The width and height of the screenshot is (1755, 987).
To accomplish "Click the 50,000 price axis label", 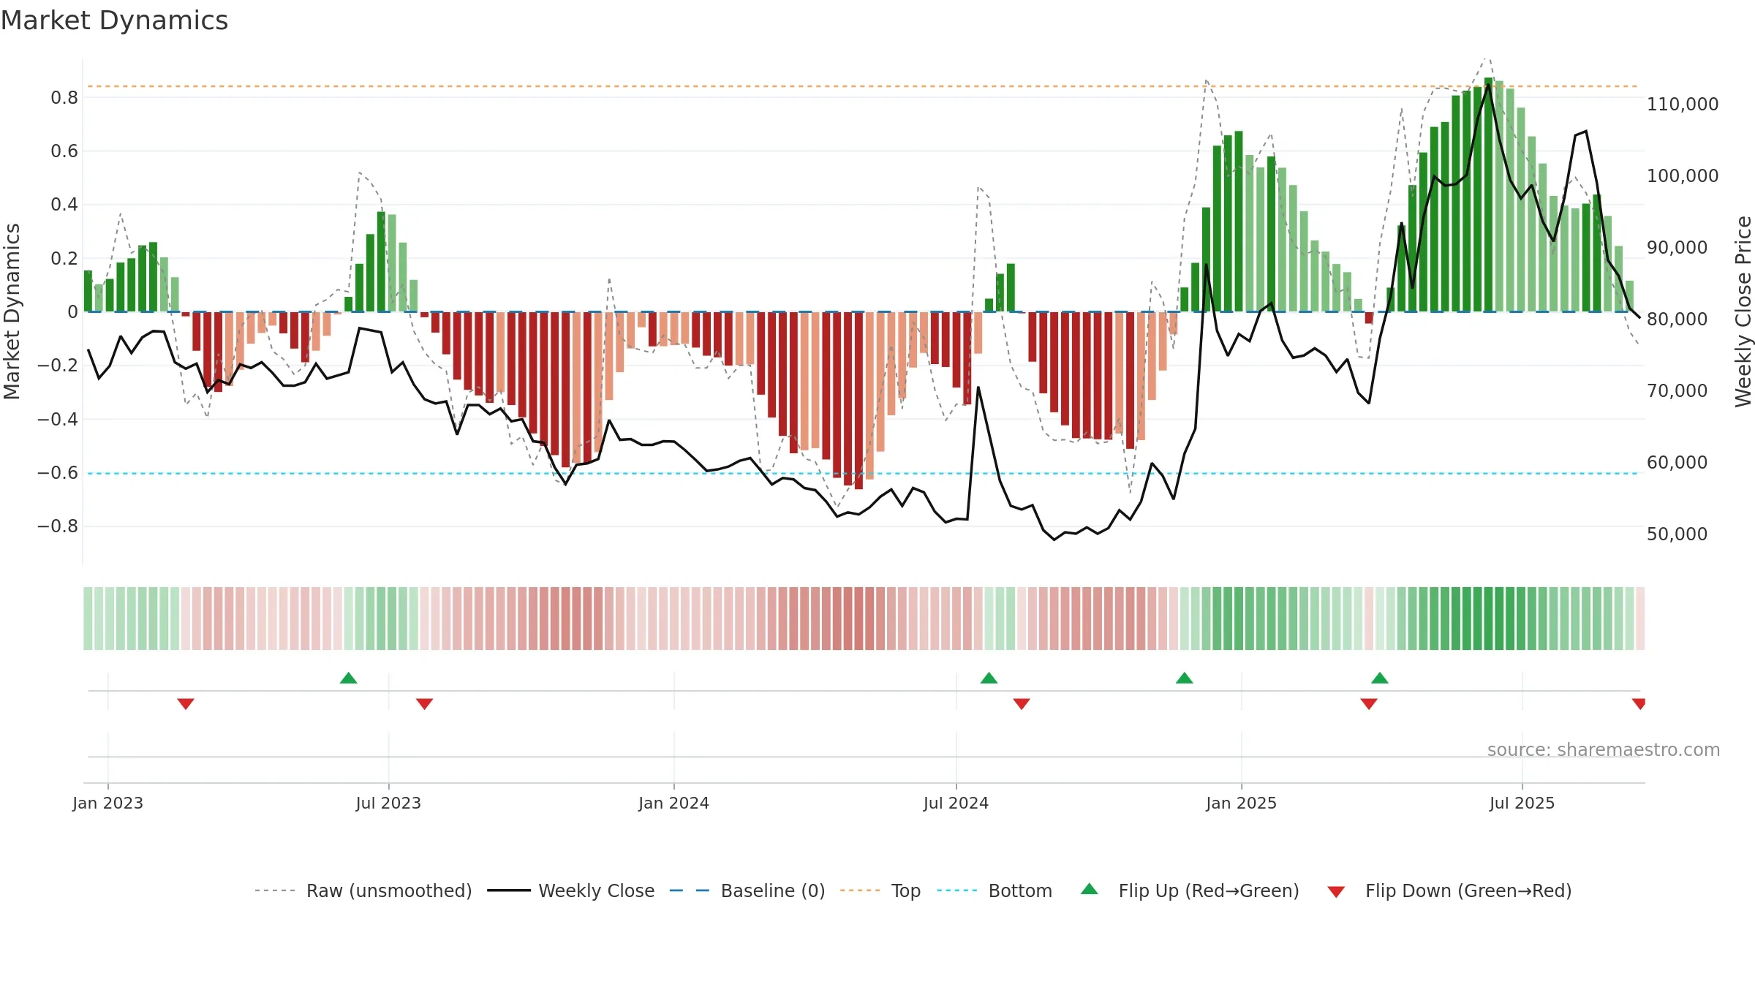I will click(1677, 534).
